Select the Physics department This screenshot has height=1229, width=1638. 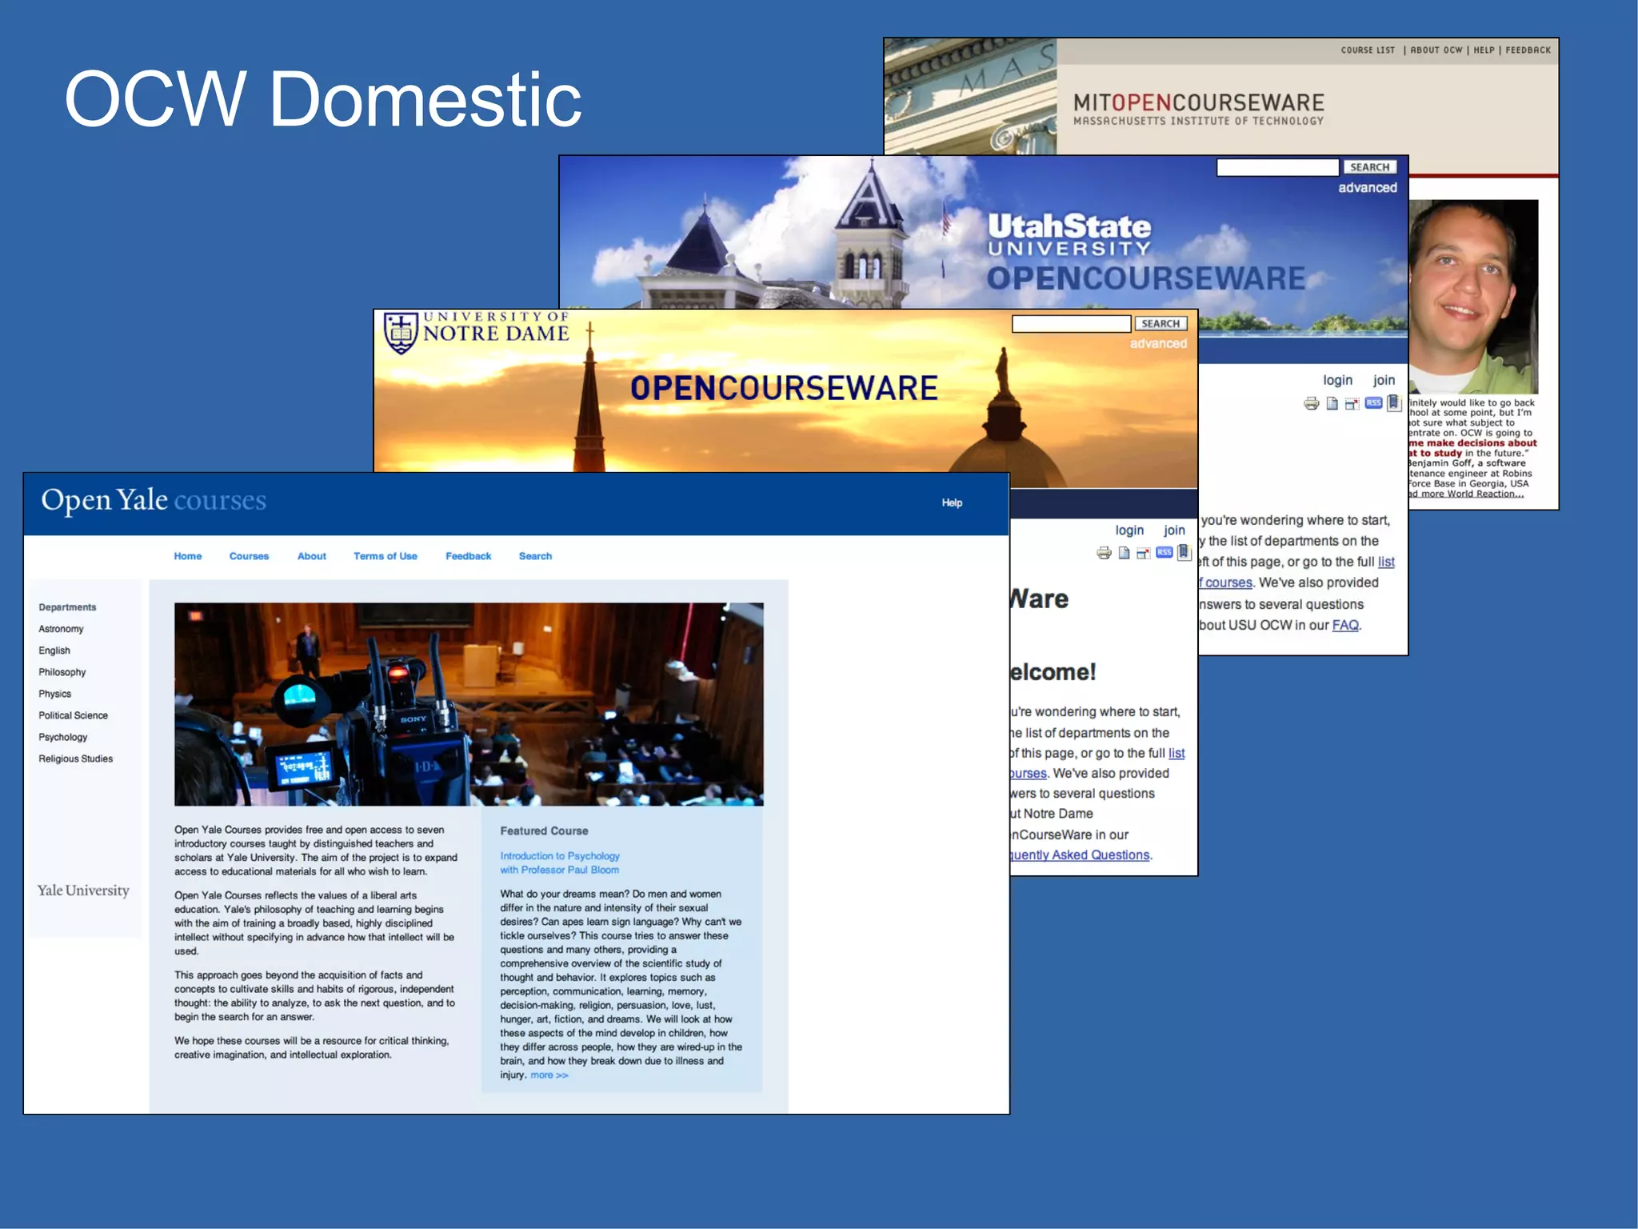(55, 694)
